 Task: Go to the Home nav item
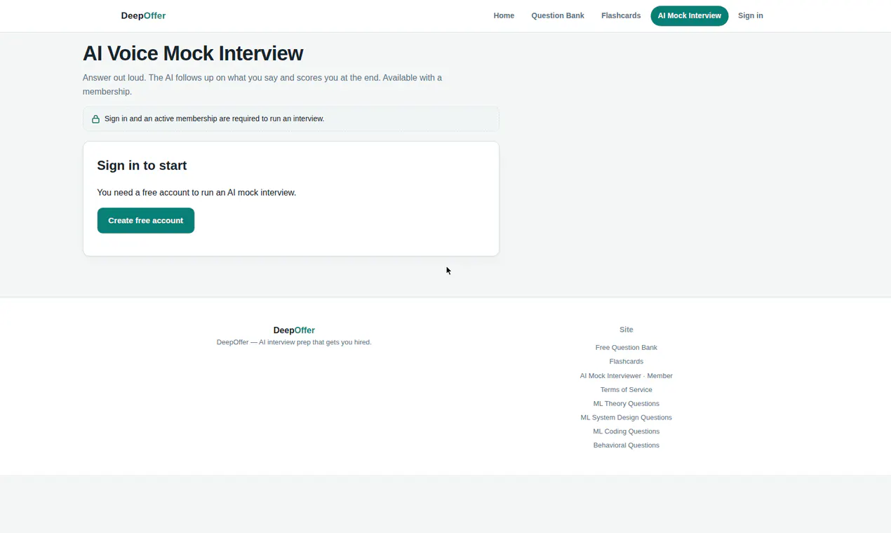(x=504, y=15)
